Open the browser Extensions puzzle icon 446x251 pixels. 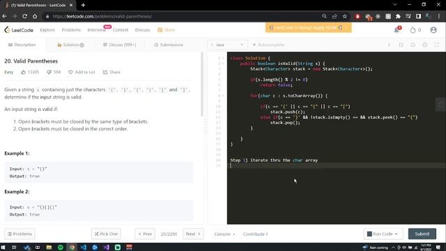(x=398, y=17)
